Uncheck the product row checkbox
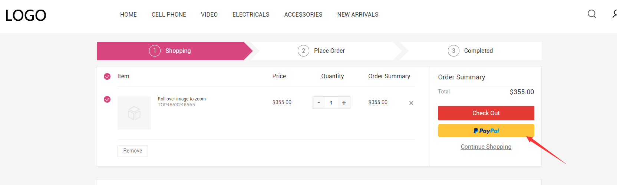The height and width of the screenshot is (185, 617). pyautogui.click(x=107, y=99)
